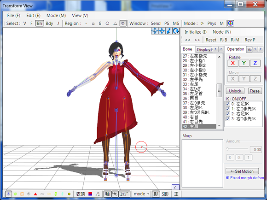Switch to the Operation tab
Screen dimensions: 267x200
(236, 49)
